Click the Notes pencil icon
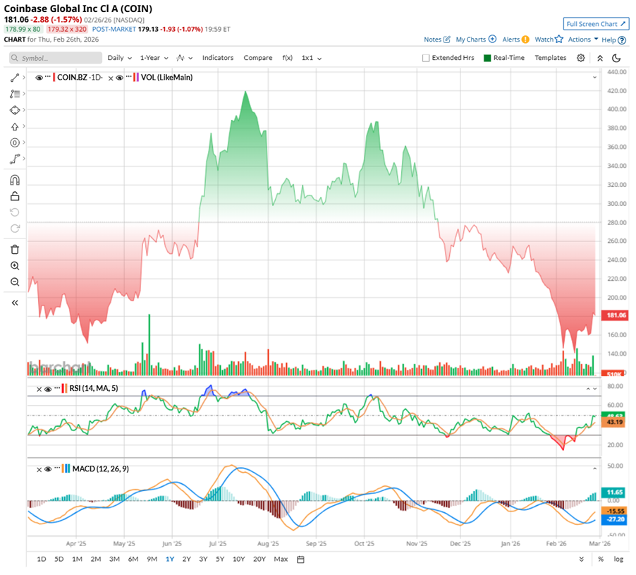The height and width of the screenshot is (575, 636). 447,40
